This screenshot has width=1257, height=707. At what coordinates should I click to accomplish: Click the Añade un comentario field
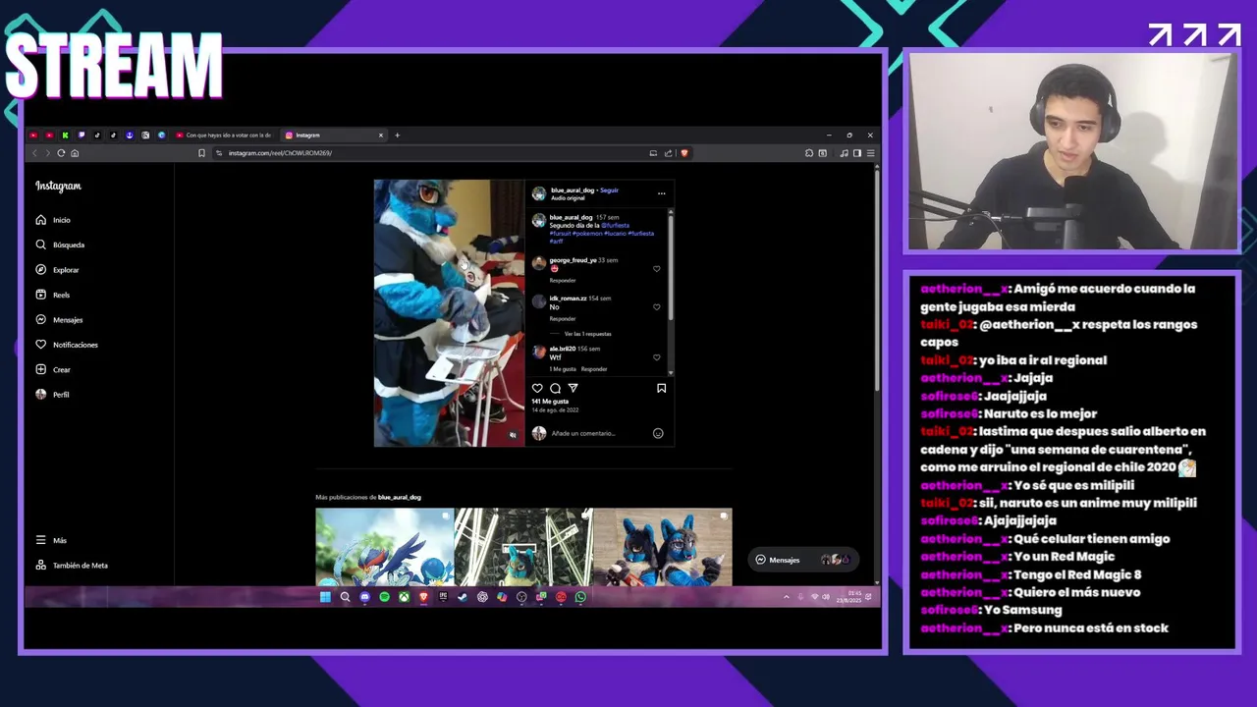[599, 433]
